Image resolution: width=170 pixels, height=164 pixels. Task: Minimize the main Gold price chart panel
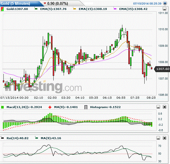click(165, 9)
